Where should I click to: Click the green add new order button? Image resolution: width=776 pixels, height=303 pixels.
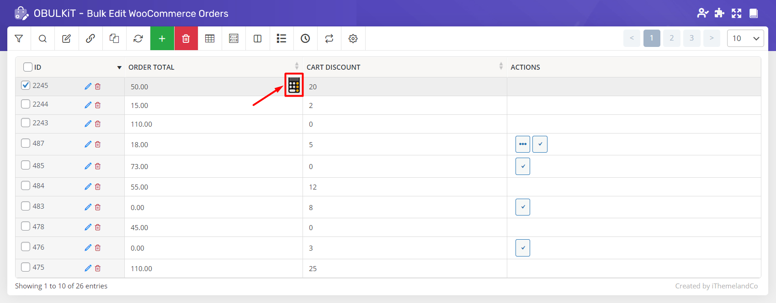click(162, 39)
